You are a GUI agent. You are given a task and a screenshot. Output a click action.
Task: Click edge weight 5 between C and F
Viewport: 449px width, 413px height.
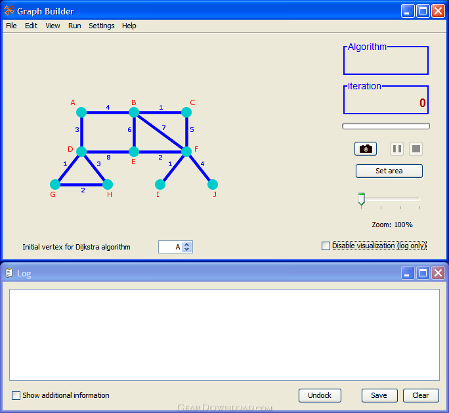pos(192,130)
